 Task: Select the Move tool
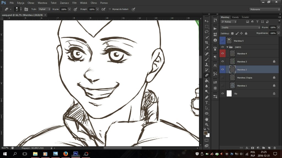click(207, 21)
